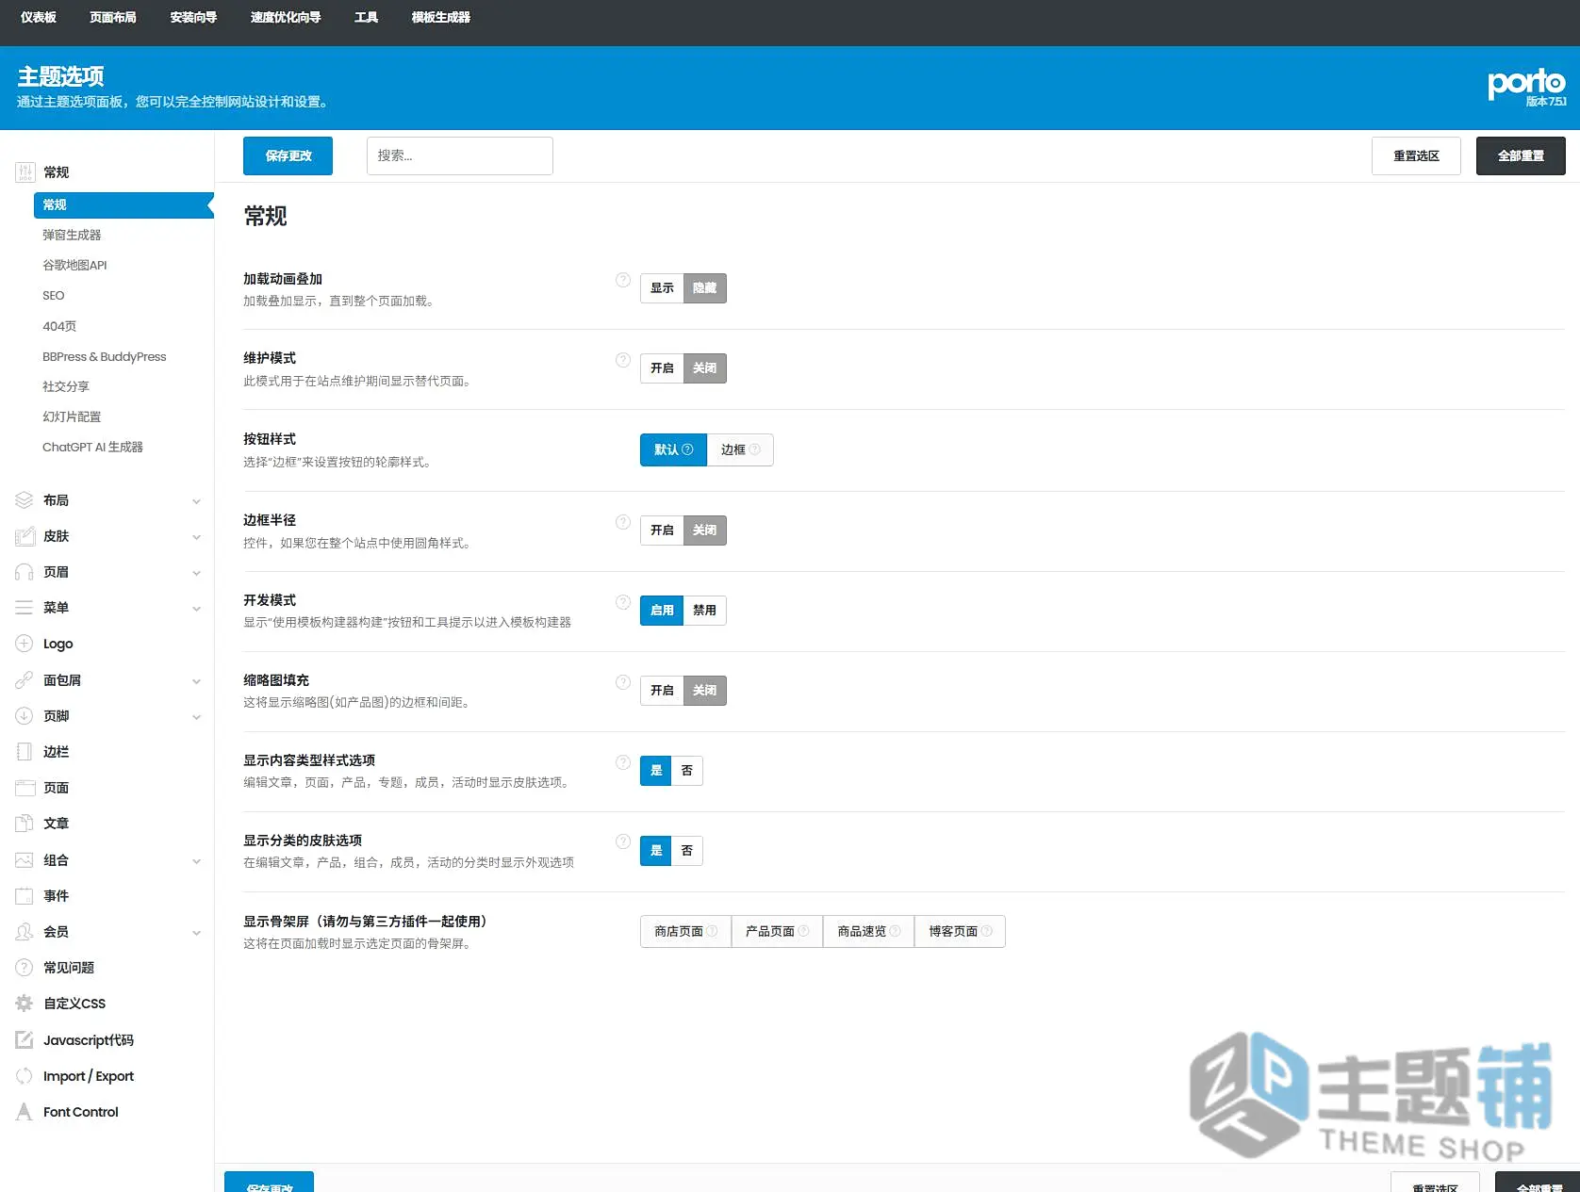The width and height of the screenshot is (1580, 1192).
Task: Expand the 菜单 section chevron
Action: [197, 609]
